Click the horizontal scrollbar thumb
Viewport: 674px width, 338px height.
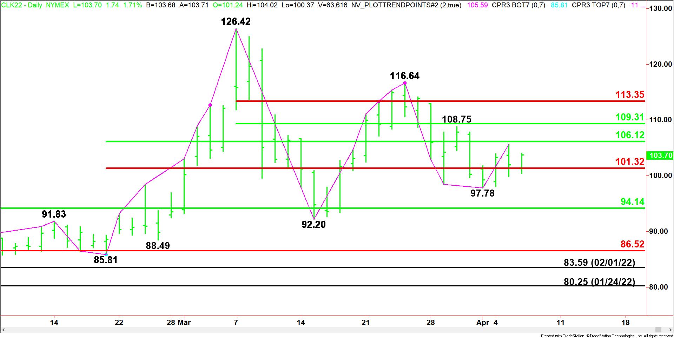pos(659,330)
